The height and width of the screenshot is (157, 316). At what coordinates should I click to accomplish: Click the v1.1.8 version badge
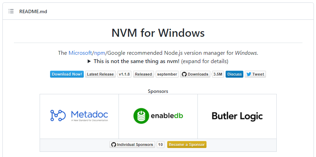pos(124,74)
